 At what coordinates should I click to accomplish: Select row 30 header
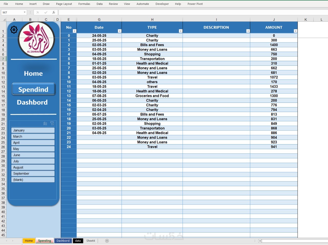(3, 165)
